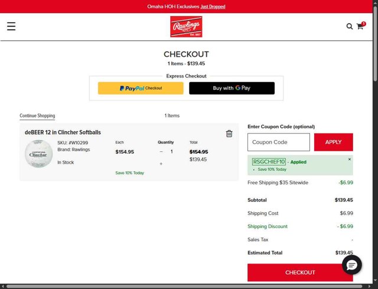
Task: Click the Rawlings logo
Action: pos(186,27)
